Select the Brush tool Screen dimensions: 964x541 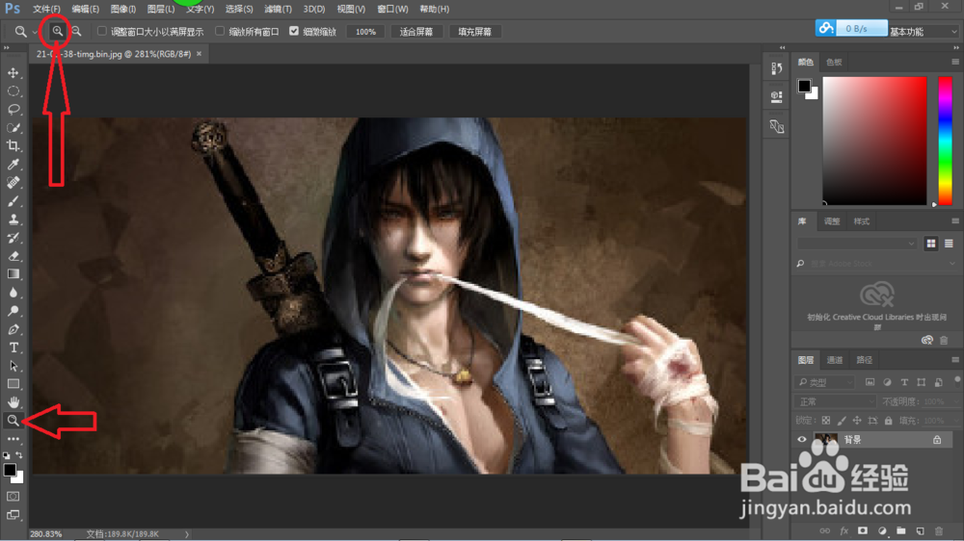point(13,201)
